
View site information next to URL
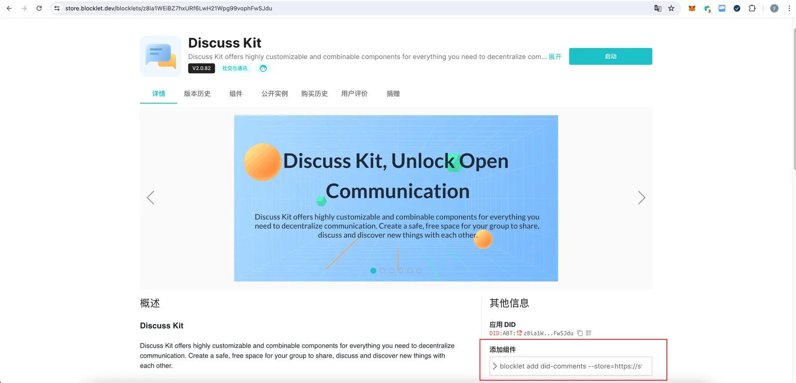click(x=57, y=8)
